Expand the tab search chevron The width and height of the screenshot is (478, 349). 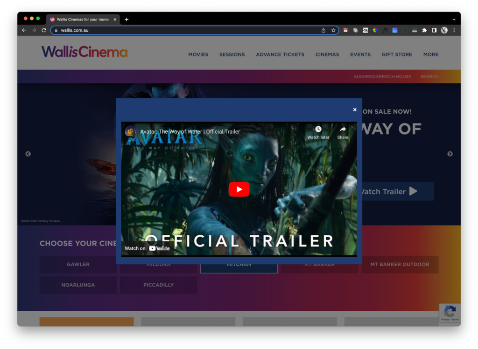[454, 19]
